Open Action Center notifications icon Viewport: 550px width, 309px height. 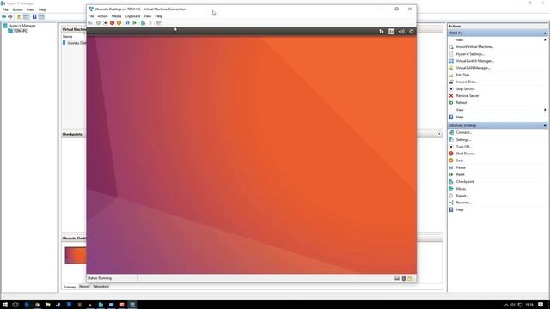[541, 305]
